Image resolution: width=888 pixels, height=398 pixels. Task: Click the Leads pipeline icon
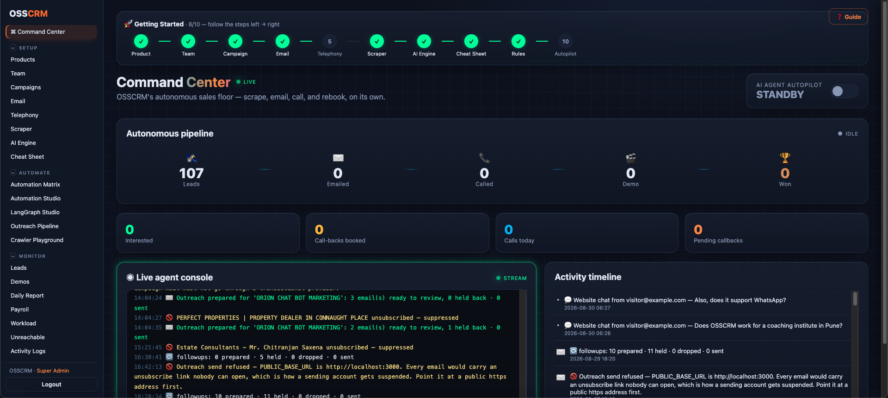(191, 158)
